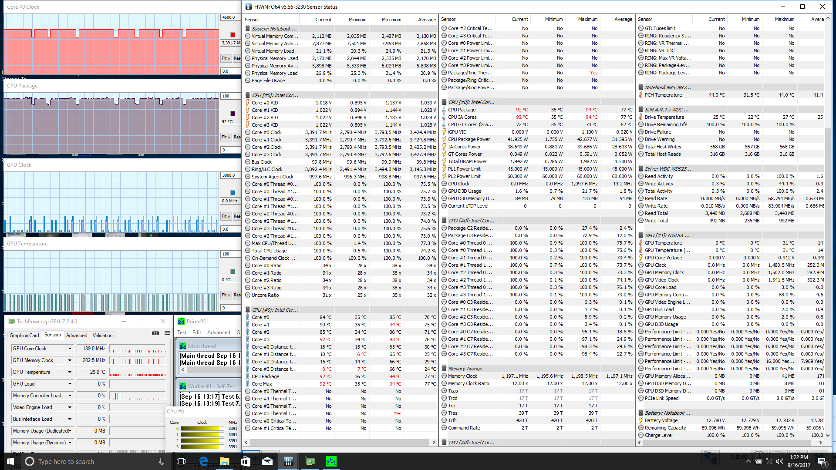
Task: Click Fit y in GPU Temperature graph
Action: (x=226, y=295)
